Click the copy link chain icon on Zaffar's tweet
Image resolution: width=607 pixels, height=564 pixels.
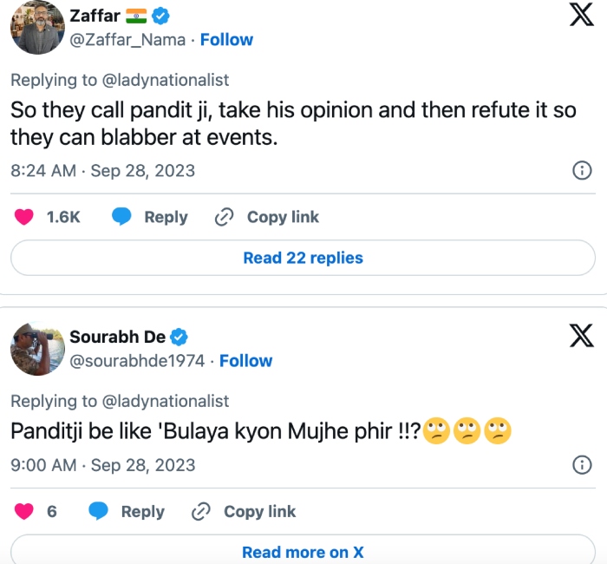(225, 217)
